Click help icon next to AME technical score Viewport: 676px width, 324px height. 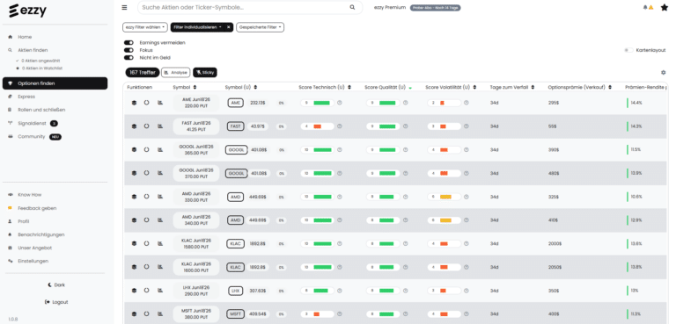tap(339, 103)
